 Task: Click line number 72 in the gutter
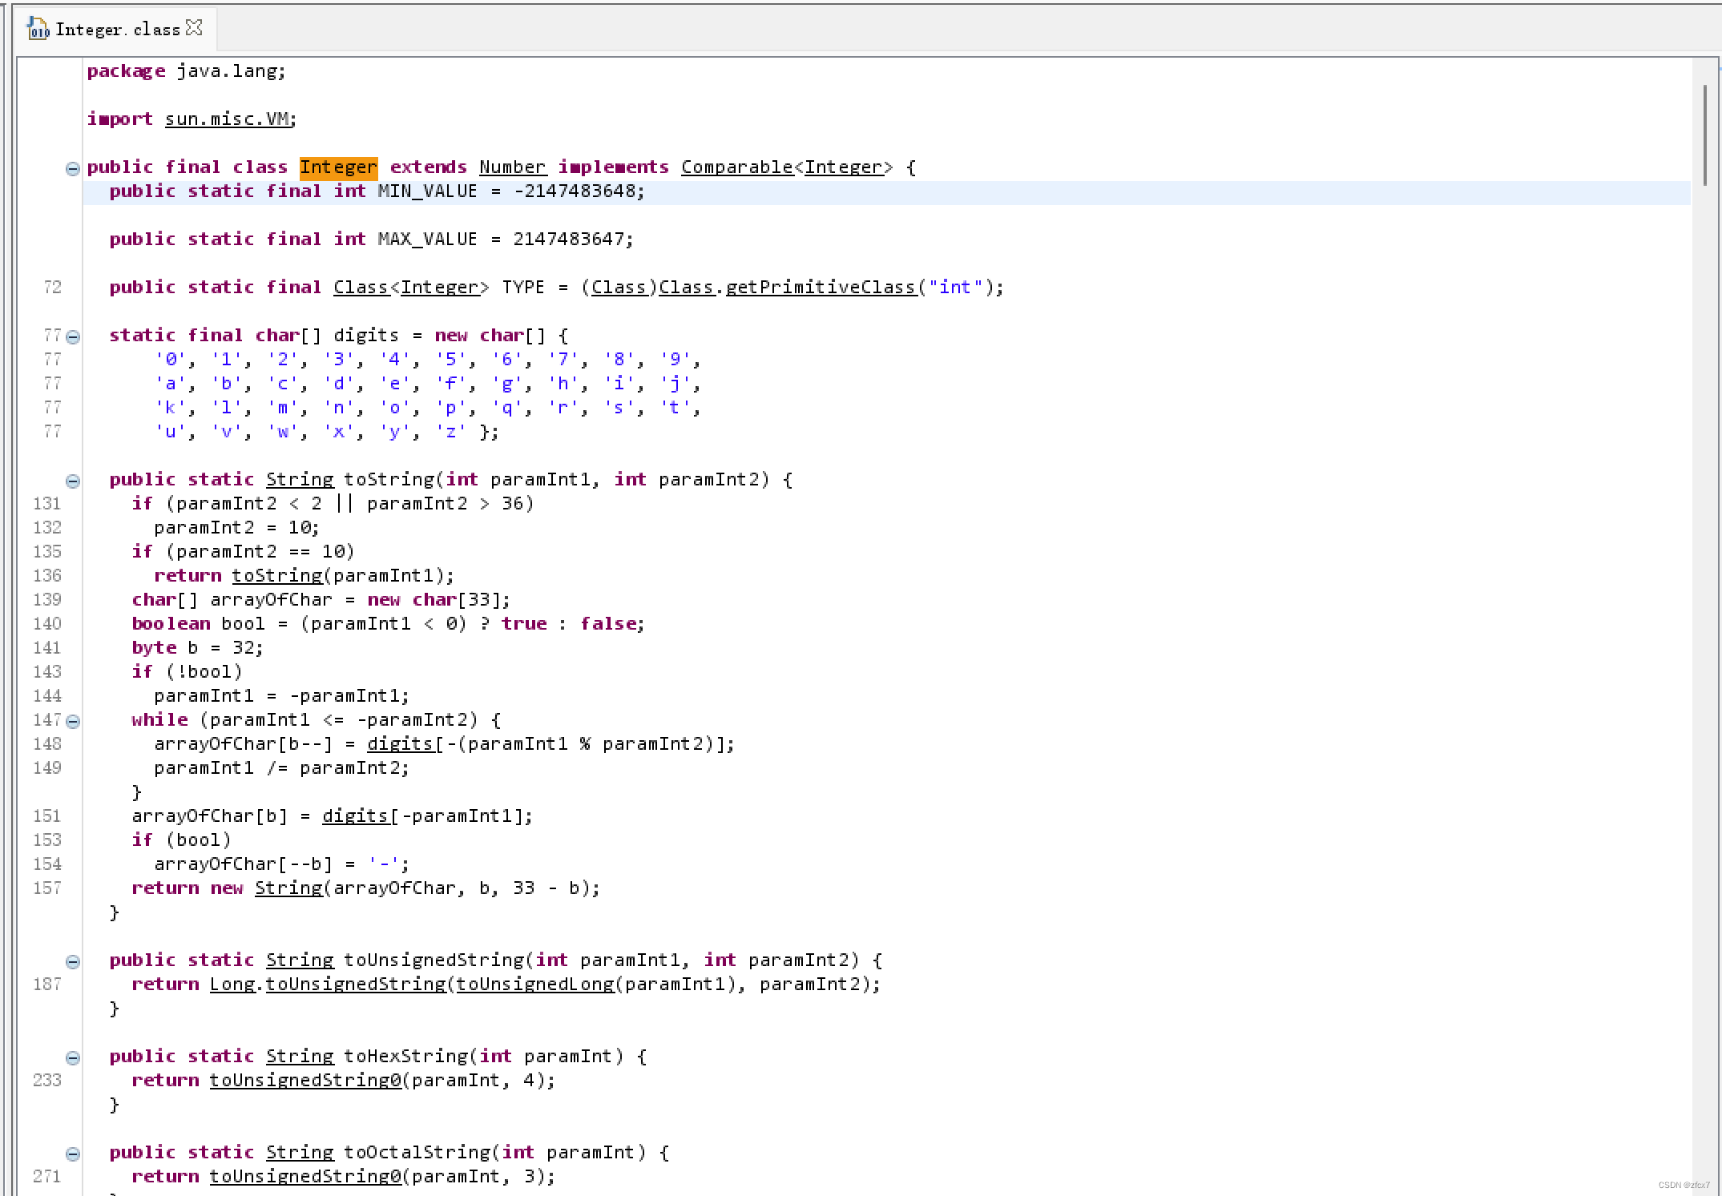[52, 287]
